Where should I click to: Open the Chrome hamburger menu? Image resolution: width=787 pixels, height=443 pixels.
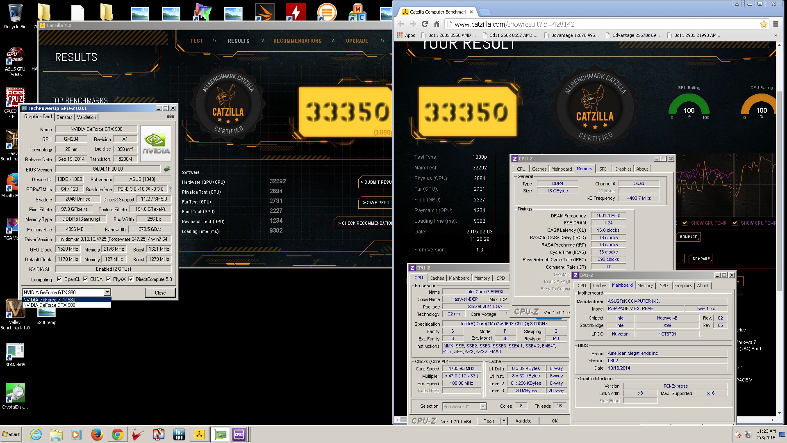point(776,24)
